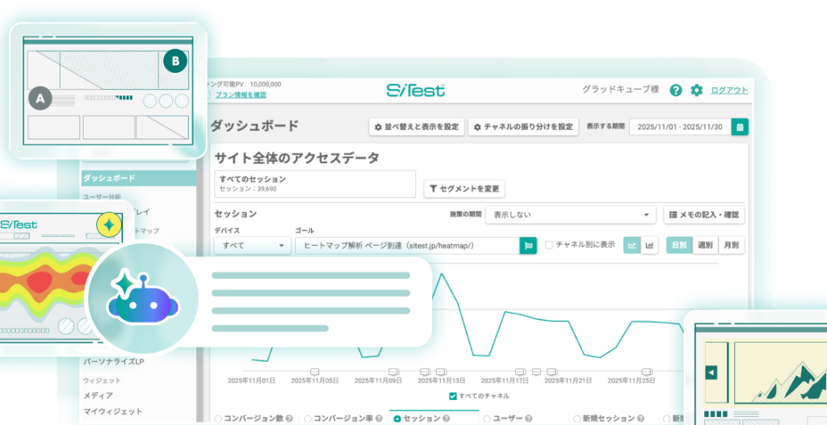Switch to bar chart view icon
The image size is (827, 425).
(650, 246)
